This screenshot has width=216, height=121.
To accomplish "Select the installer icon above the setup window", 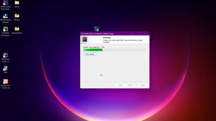I will 97,29.
